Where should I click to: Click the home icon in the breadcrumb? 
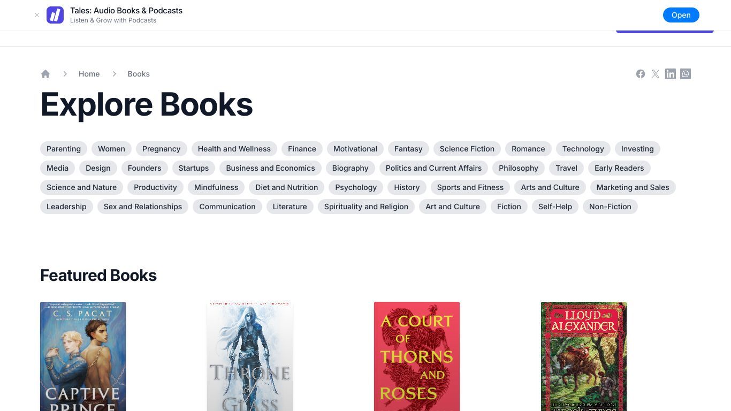click(45, 74)
